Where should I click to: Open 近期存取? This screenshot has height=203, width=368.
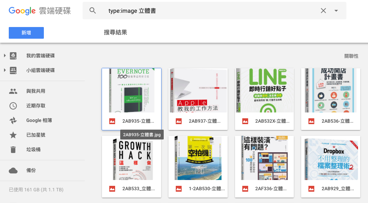36,106
